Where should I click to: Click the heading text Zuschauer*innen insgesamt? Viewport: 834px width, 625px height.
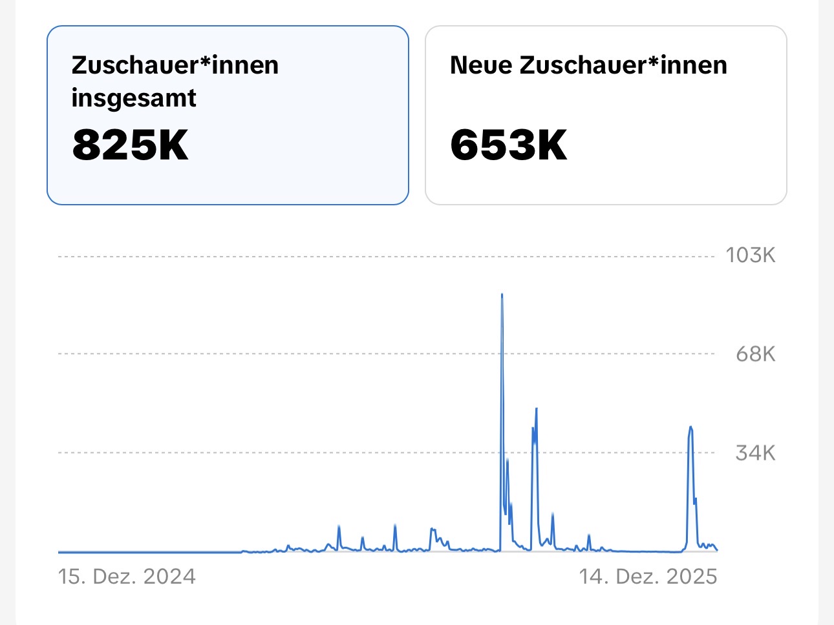pos(175,81)
